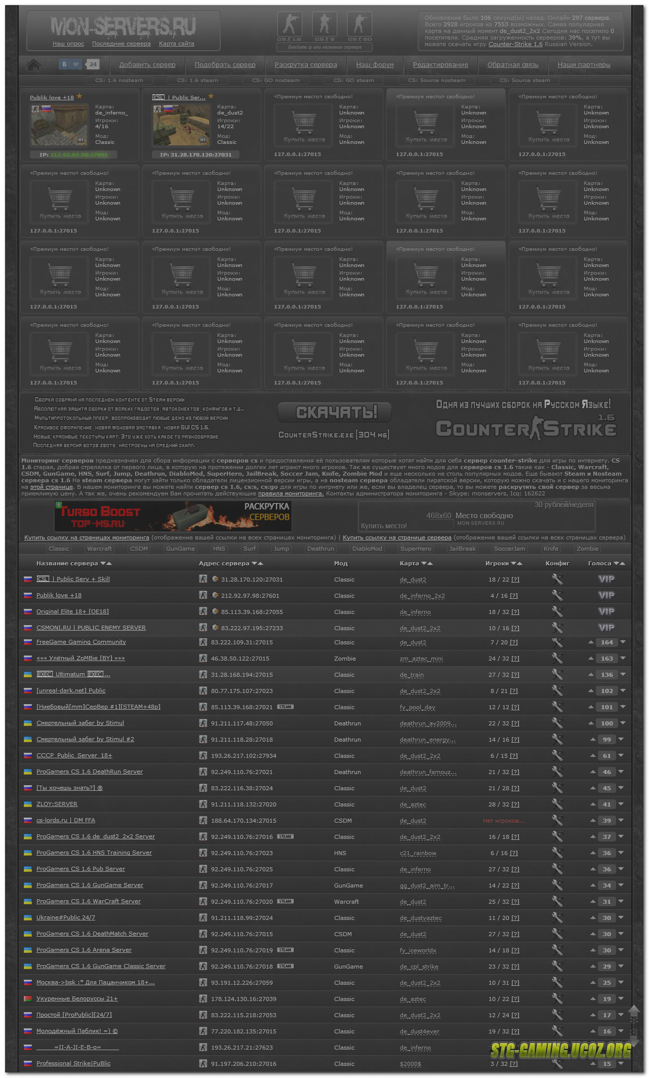Filter servers by JailBreak mod

[x=463, y=549]
